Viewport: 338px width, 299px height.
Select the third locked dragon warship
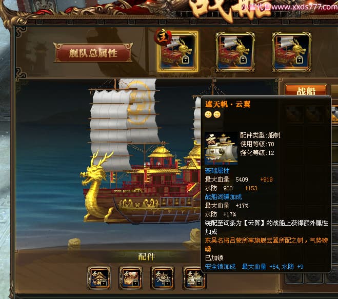click(x=291, y=51)
